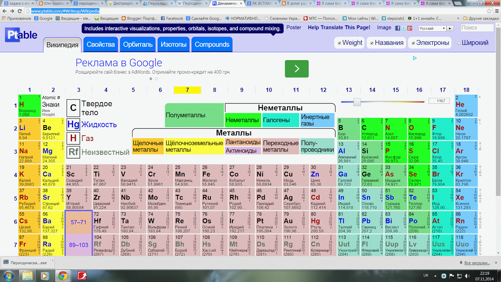
Task: Toggle the Weight checkbox
Action: pyautogui.click(x=339, y=43)
